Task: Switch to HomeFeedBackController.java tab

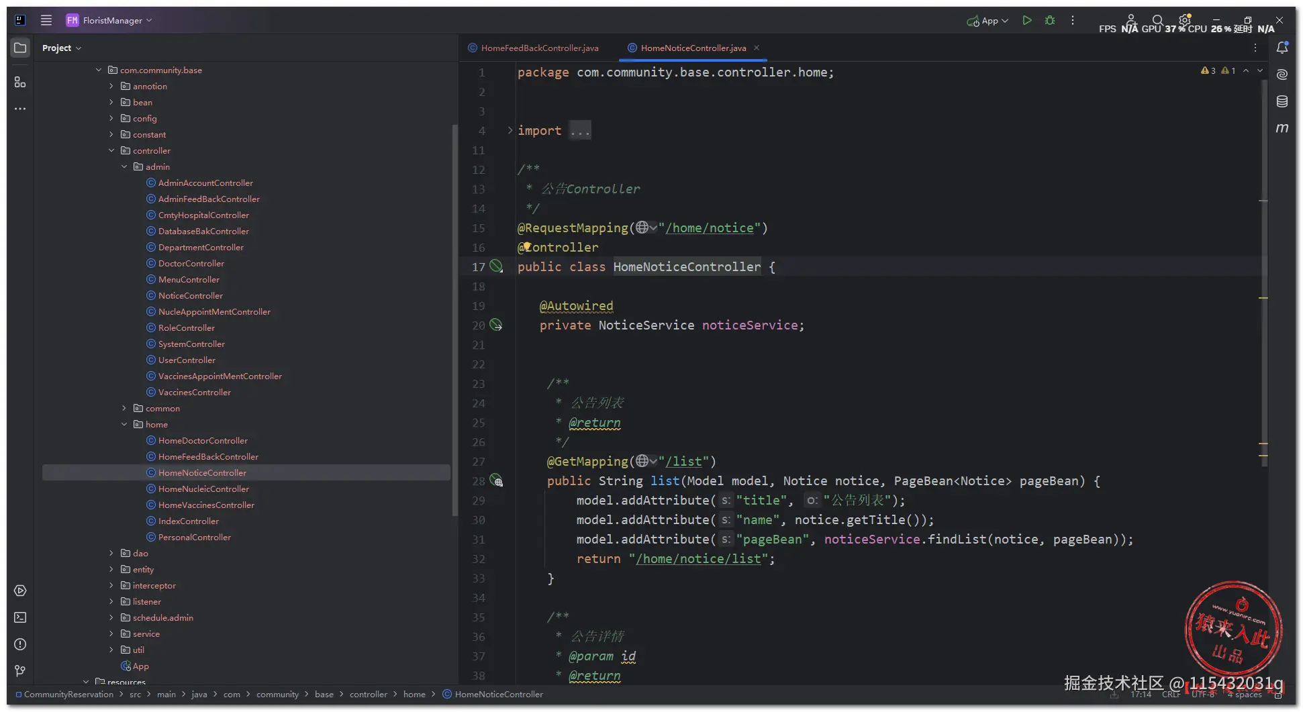Action: tap(533, 48)
